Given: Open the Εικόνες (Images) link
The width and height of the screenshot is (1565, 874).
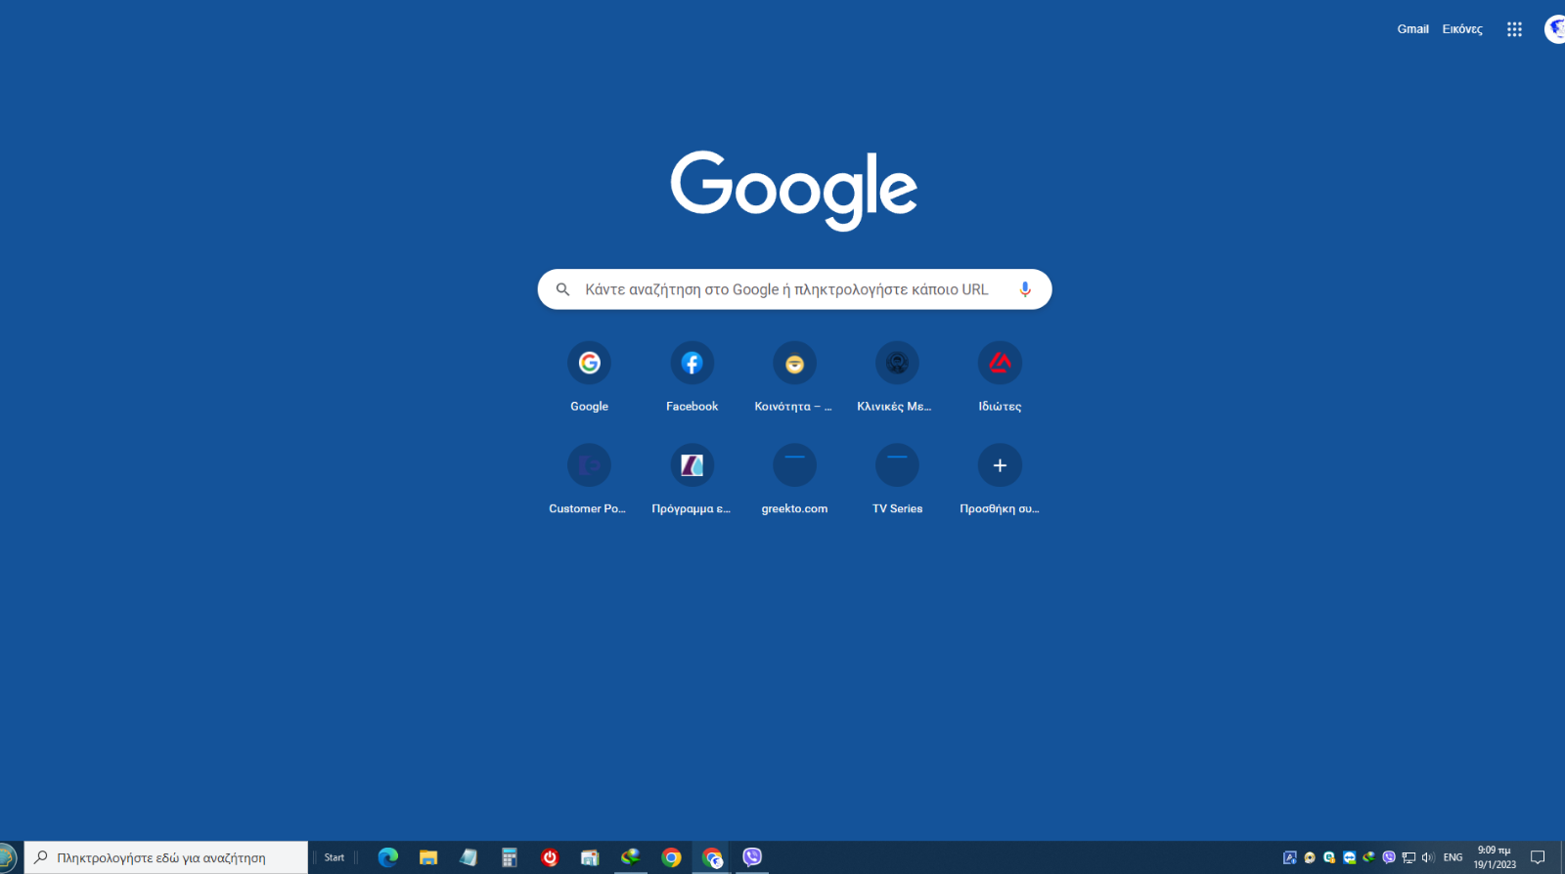Looking at the screenshot, I should (1462, 29).
